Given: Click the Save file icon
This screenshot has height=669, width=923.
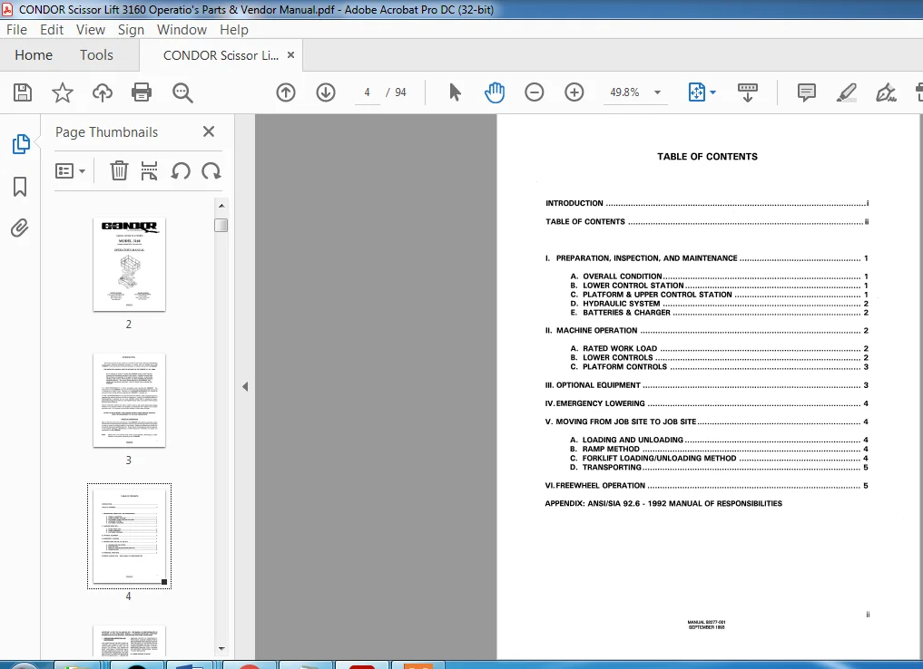Looking at the screenshot, I should point(23,92).
